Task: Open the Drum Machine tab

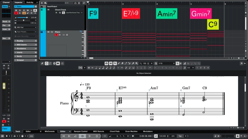Action: pos(131,131)
